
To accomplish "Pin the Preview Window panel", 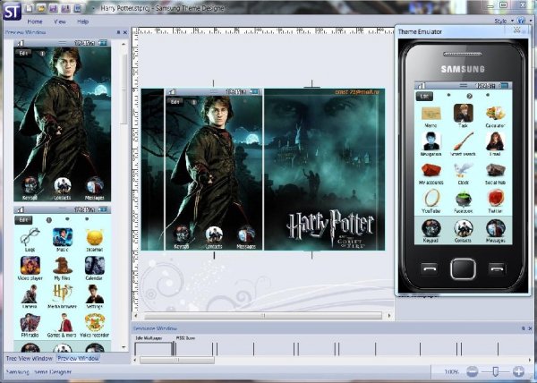I will click(x=118, y=32).
